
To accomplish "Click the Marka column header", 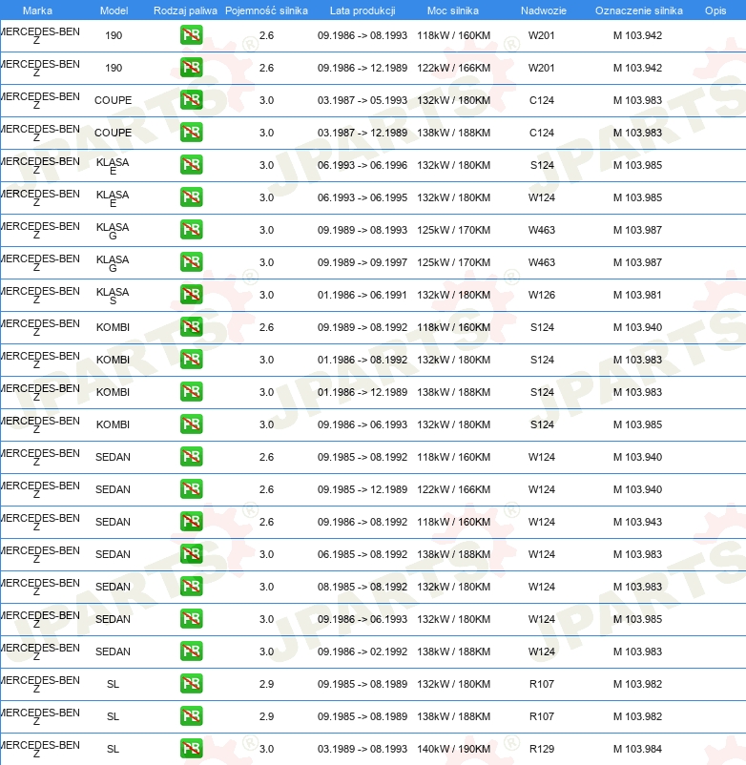I will click(37, 10).
